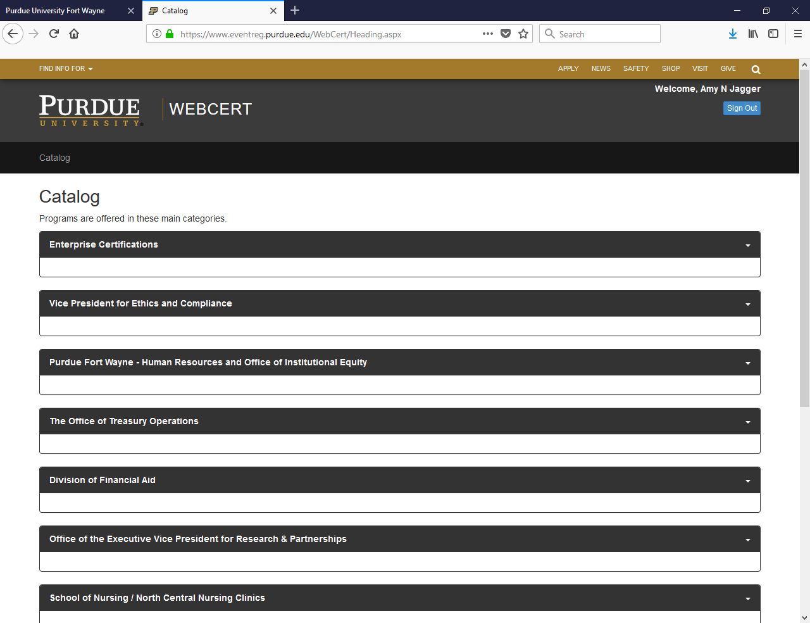The height and width of the screenshot is (623, 810).
Task: Expand Purdue Fort Wayne Human Resources category
Action: click(x=400, y=362)
